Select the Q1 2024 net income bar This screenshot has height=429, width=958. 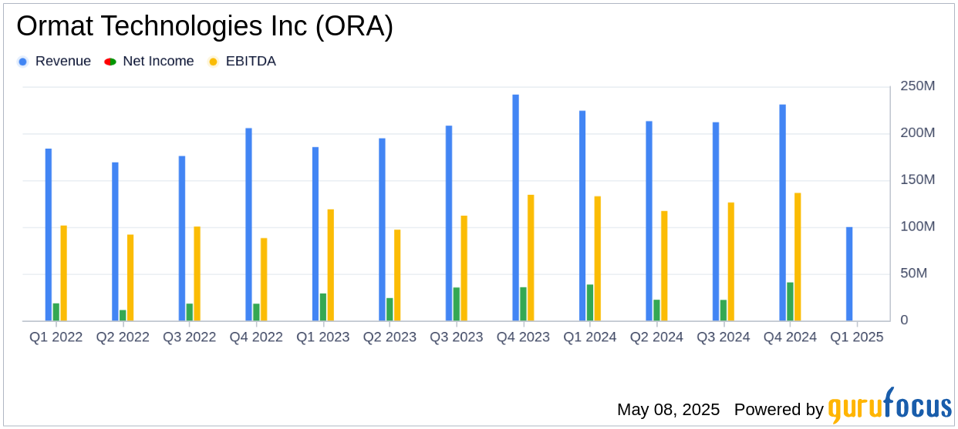coord(590,303)
